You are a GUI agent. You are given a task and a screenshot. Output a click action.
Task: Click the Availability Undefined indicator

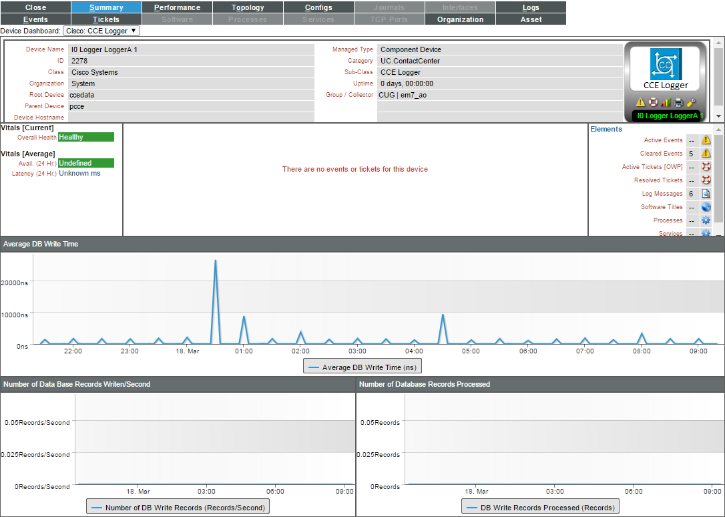pyautogui.click(x=86, y=163)
